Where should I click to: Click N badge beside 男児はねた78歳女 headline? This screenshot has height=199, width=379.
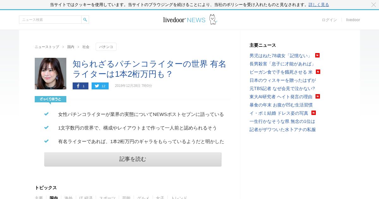point(317,55)
